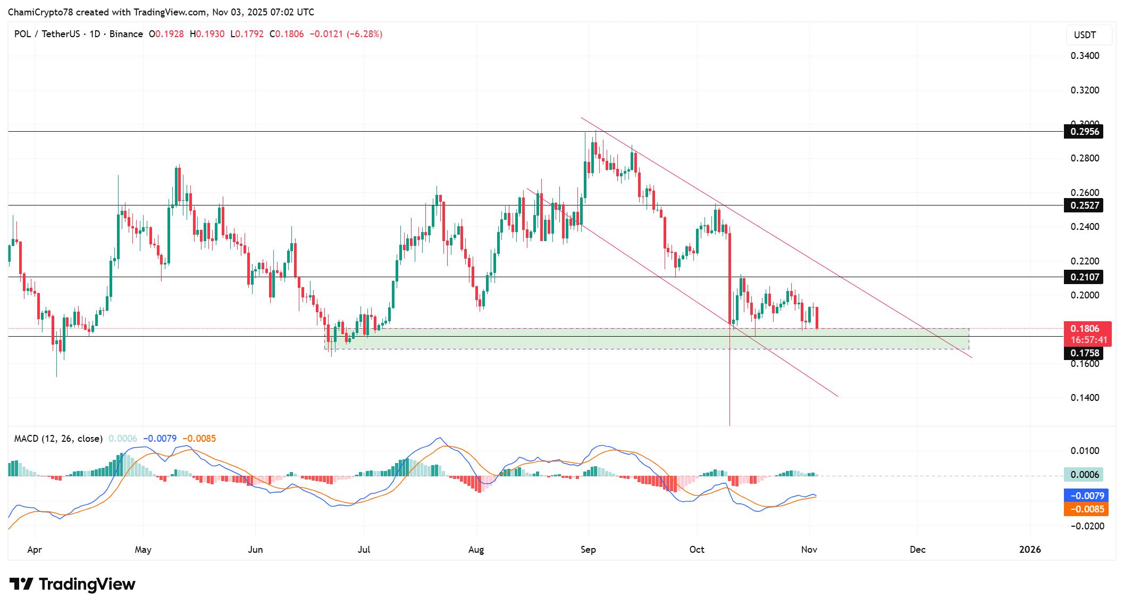1124x608 pixels.
Task: Click the 0.2527 price level label
Action: point(1083,205)
